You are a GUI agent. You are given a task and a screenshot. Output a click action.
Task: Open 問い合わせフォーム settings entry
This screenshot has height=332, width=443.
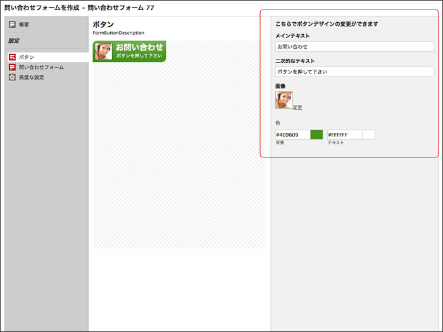41,67
